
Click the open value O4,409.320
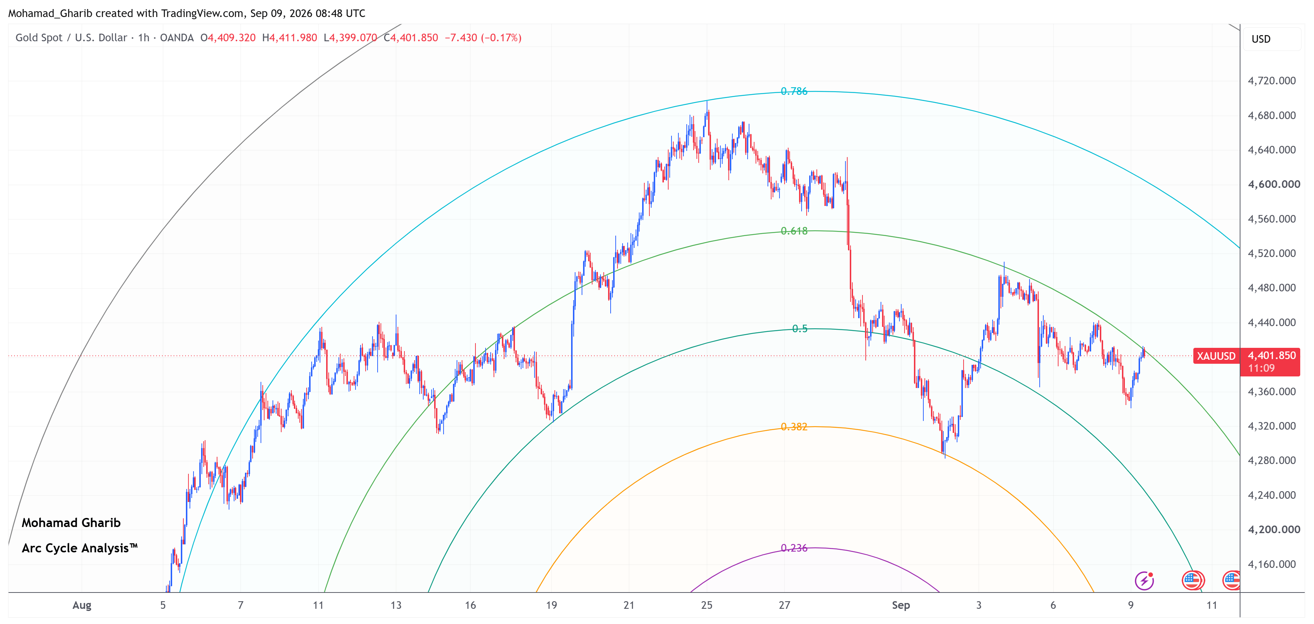coord(228,38)
